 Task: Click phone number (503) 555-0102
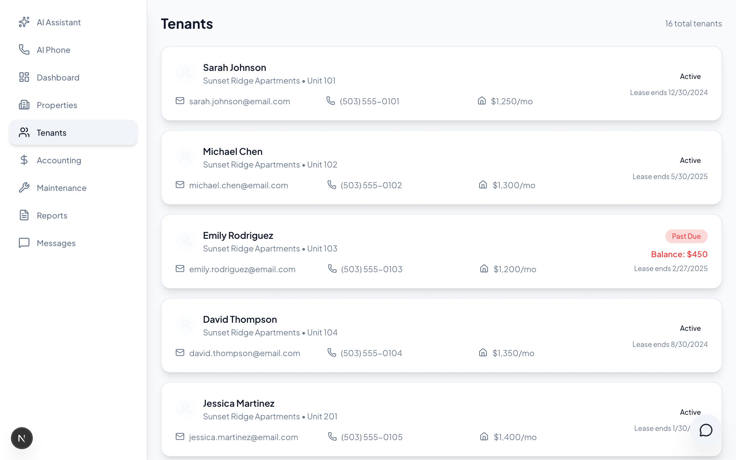pos(371,185)
